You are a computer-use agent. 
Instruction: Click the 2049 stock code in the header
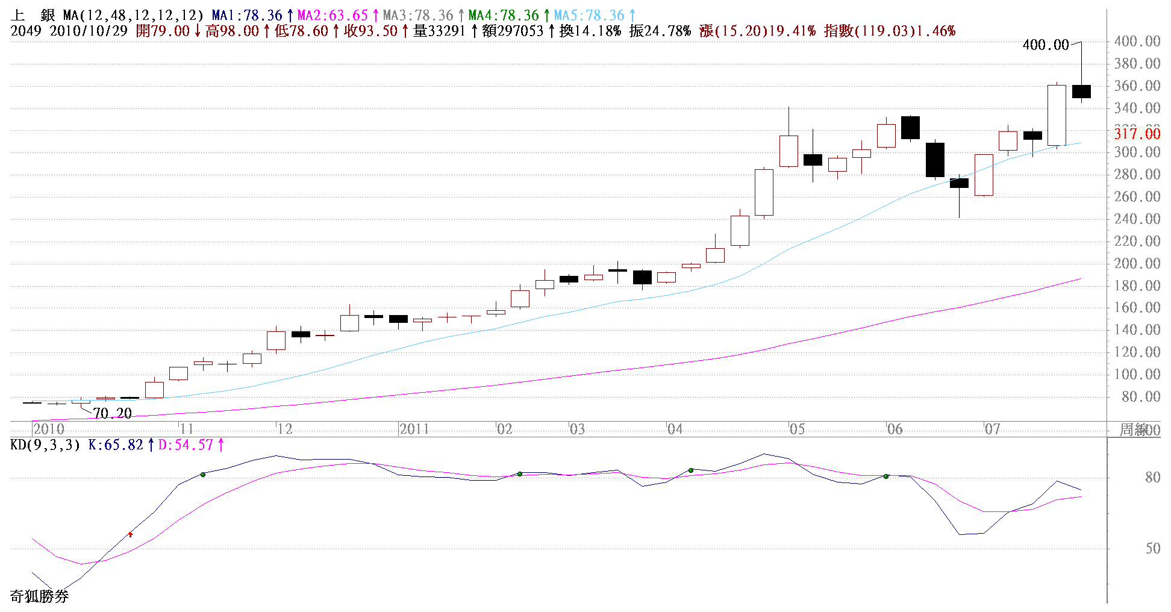tap(26, 31)
